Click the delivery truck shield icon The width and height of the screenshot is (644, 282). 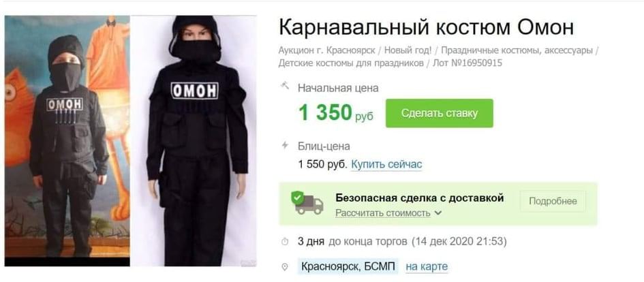coord(307,202)
